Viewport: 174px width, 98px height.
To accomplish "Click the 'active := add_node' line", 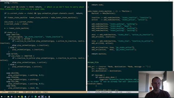I will 119,20.
